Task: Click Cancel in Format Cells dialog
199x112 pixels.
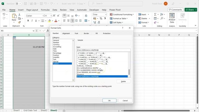Action: coord(125,100)
